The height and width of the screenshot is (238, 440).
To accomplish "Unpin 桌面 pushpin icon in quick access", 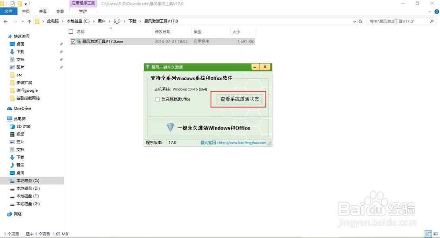I will coord(61,44).
